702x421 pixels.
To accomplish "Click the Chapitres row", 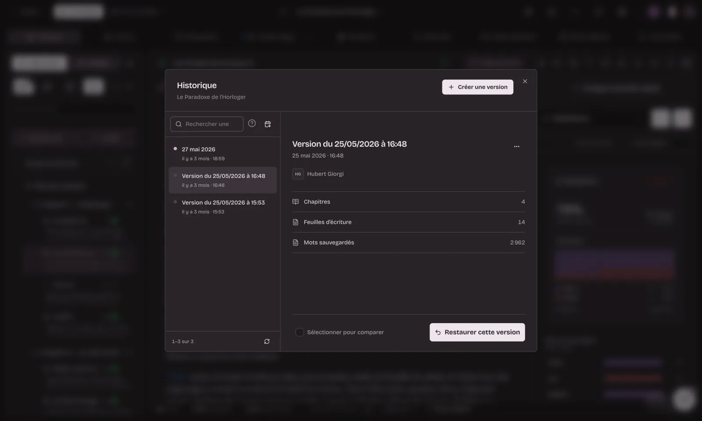I will 408,202.
